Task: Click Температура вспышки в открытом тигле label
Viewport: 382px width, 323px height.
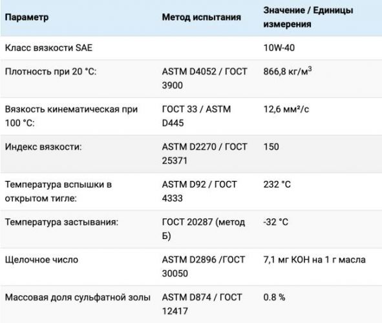Action: [x=58, y=191]
